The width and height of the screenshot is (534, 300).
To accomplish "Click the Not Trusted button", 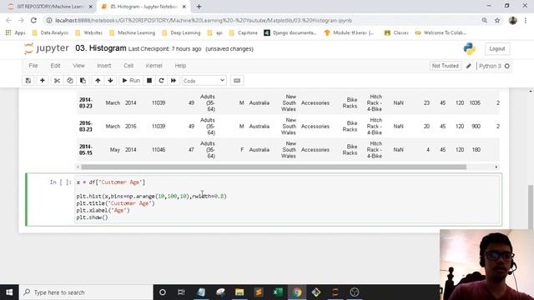I will tap(445, 66).
